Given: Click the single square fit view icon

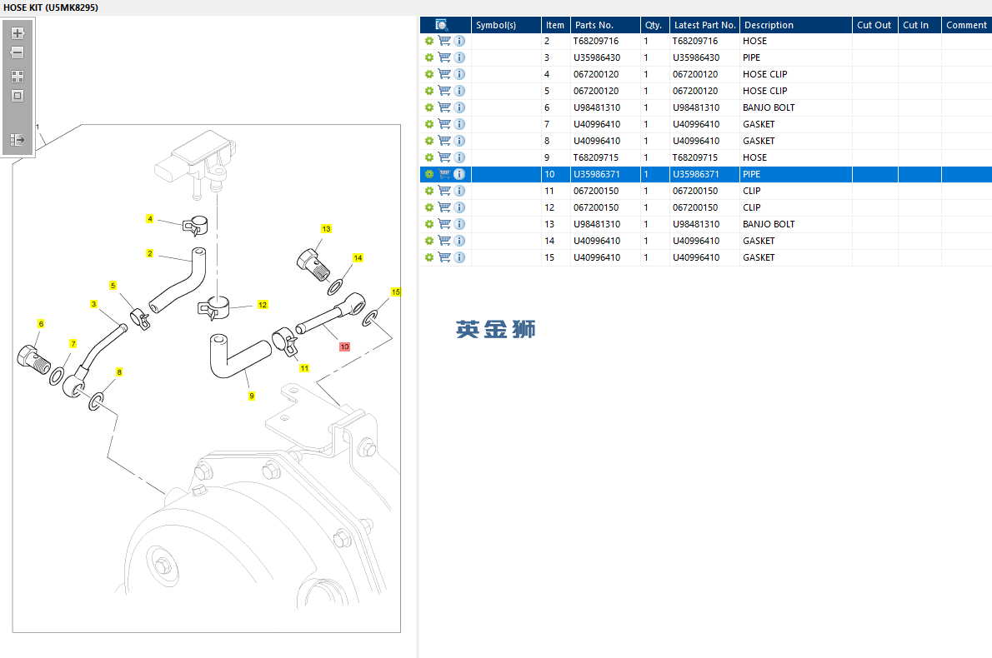Looking at the screenshot, I should [18, 96].
